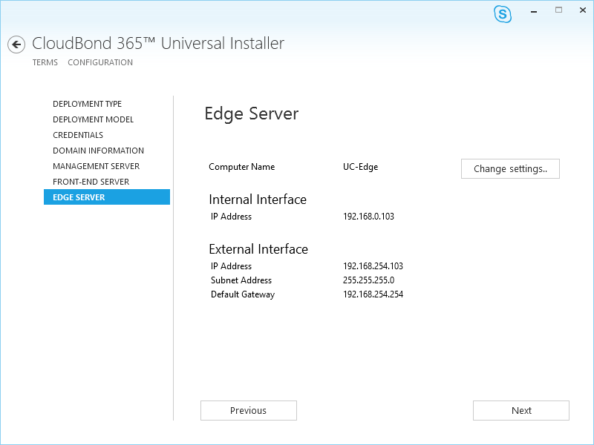Close the installer window
Image resolution: width=594 pixels, height=445 pixels.
(x=583, y=10)
